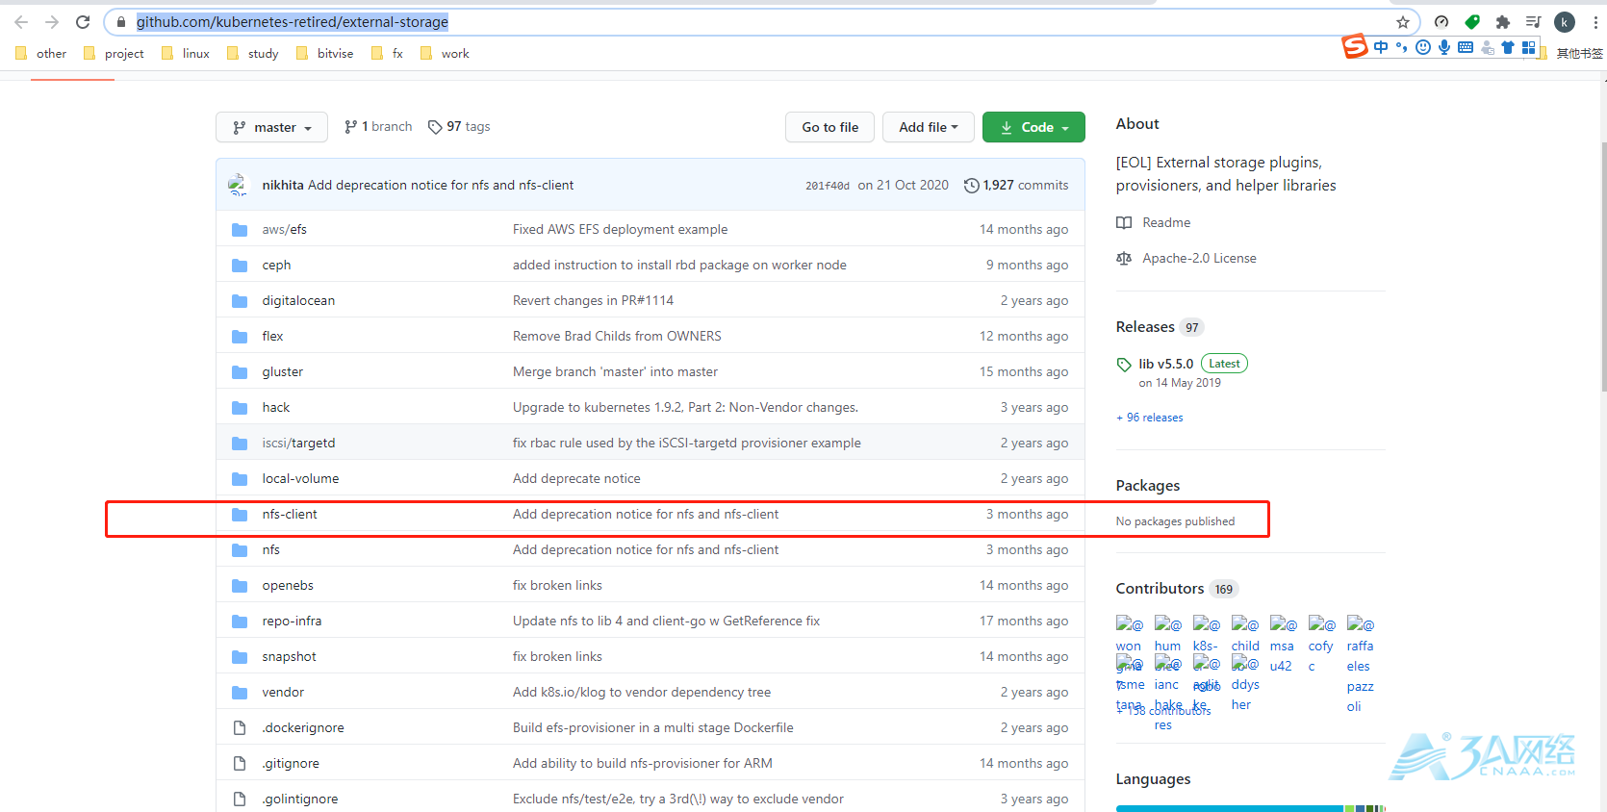Go back with the browser back arrow
Screen dimensions: 1607x812
tap(21, 21)
